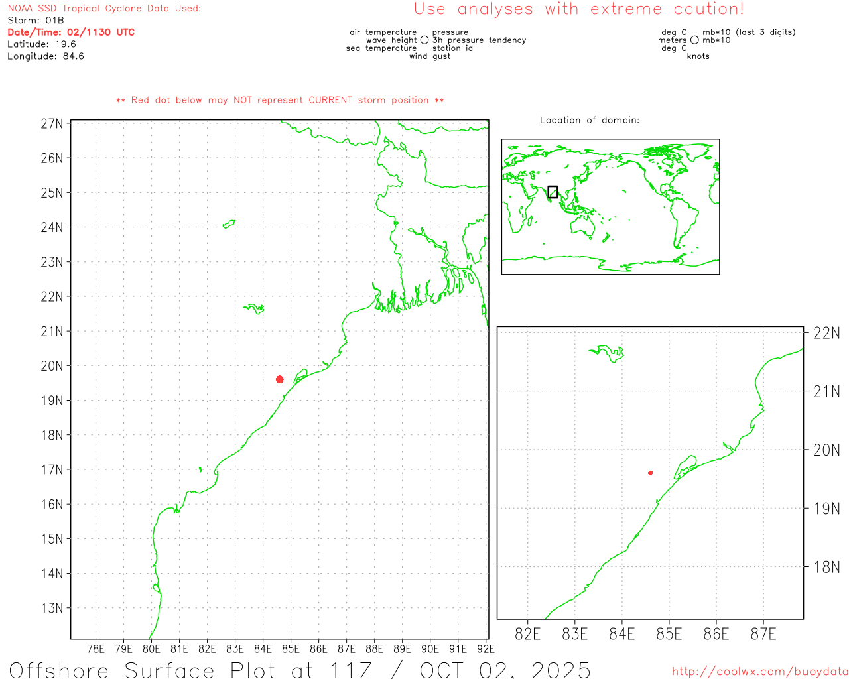Click the red dot in the zoomed inset map
Screen dimensions: 849x679
650,473
